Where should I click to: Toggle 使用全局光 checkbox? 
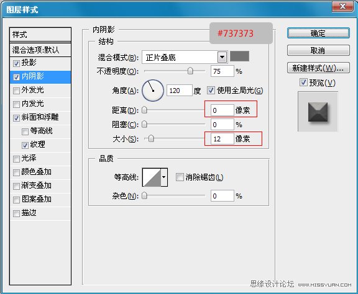click(x=211, y=91)
